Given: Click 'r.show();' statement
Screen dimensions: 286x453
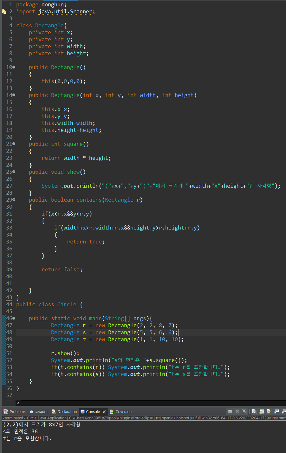Looking at the screenshot, I should tap(65, 353).
